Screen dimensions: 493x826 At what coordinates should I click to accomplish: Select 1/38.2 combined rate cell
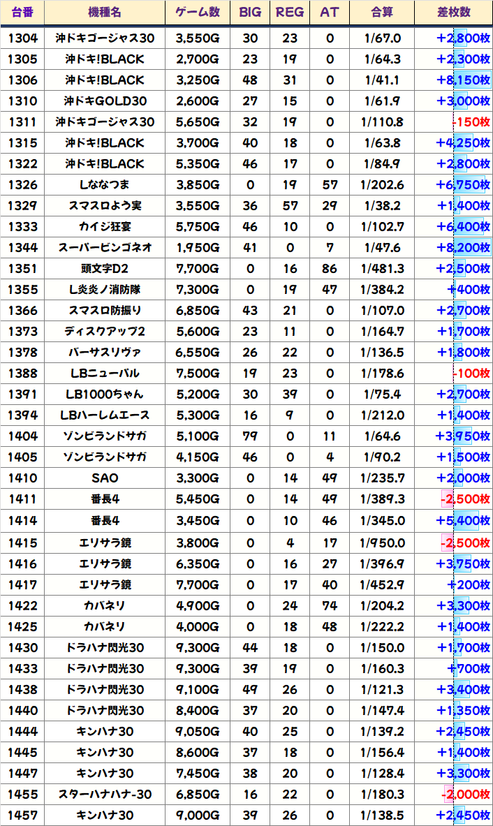[x=383, y=205]
